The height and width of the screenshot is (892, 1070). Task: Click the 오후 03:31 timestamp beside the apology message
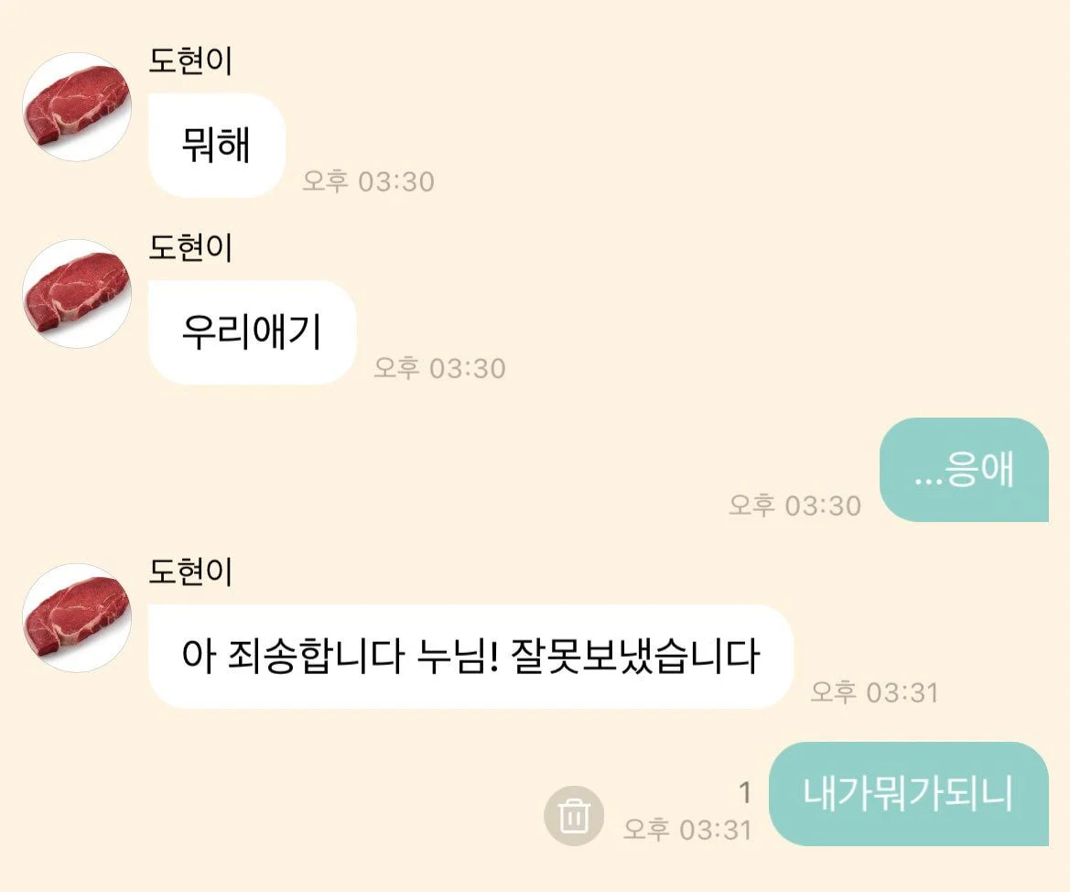[x=874, y=693]
